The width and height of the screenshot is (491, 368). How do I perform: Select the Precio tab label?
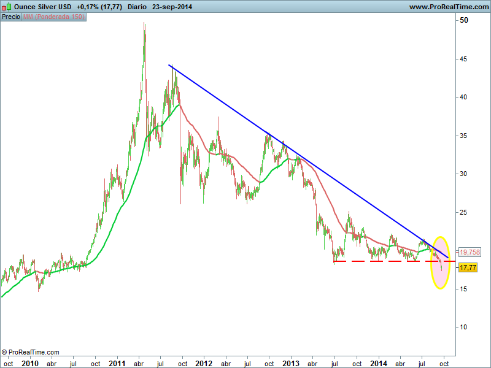pos(11,17)
